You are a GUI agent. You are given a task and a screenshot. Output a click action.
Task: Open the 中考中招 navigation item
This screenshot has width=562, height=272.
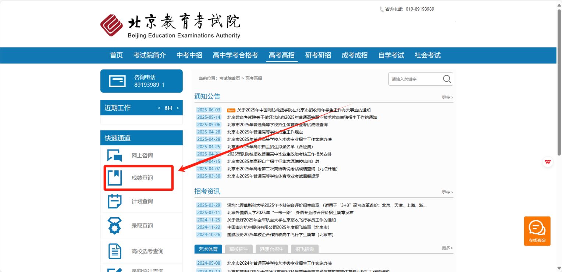pos(189,55)
